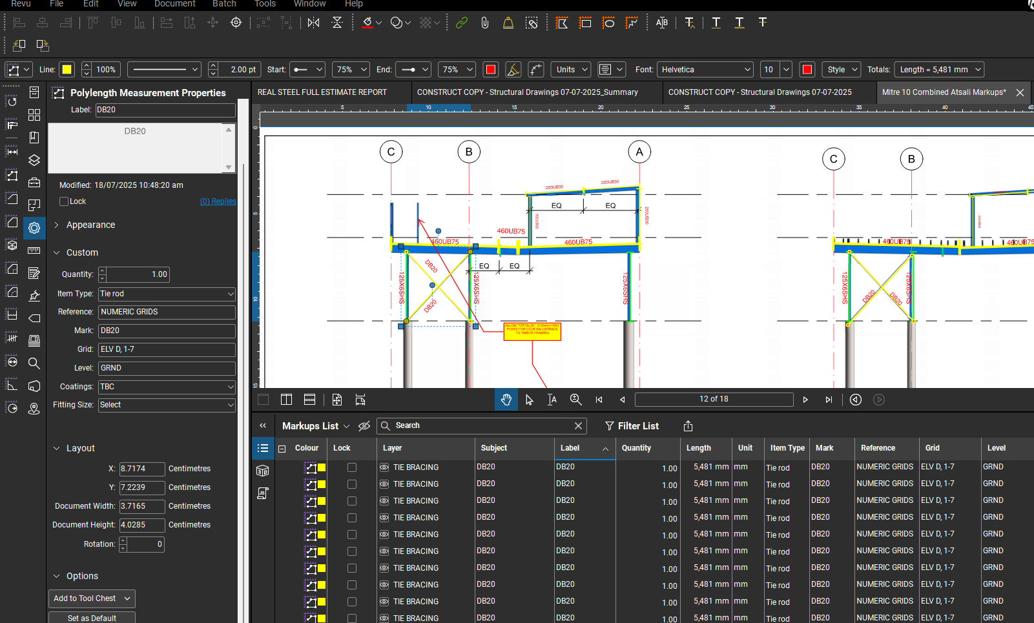Viewport: 1034px width, 623px height.
Task: Open the Measurements ruler panel
Action: 34,250
